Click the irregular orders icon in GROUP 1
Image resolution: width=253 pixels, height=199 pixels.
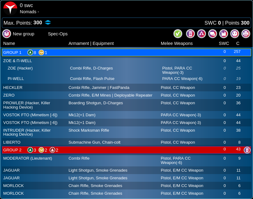tap(41, 53)
